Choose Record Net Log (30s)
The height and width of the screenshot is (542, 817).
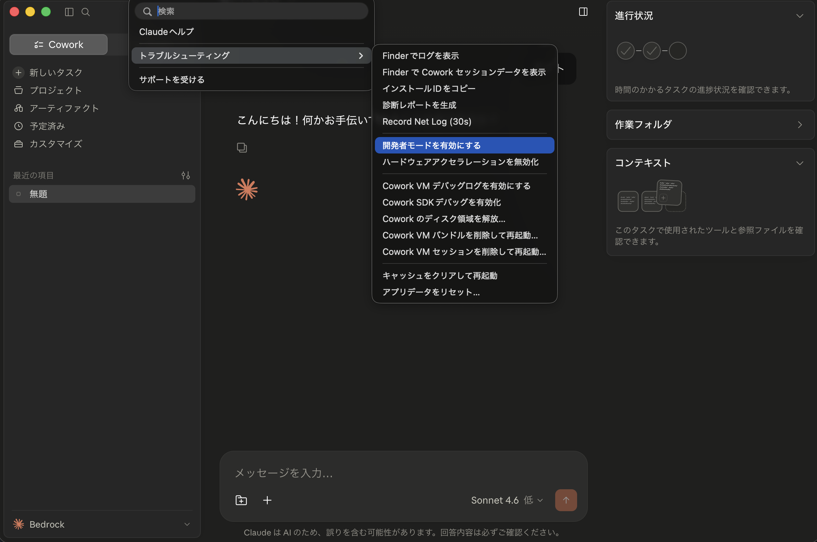point(464,122)
